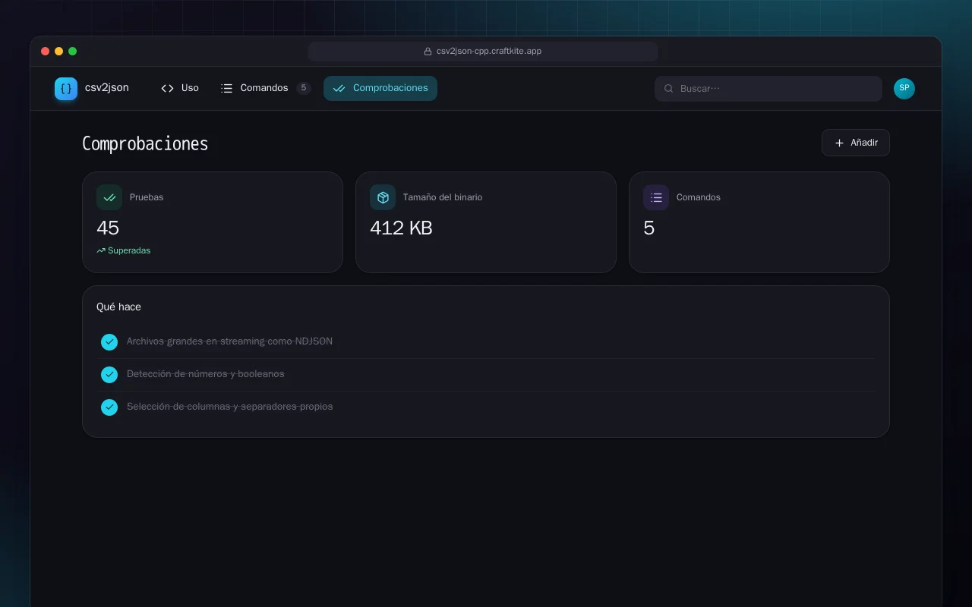
Task: Click the csv2json curly-braces logo icon
Action: pyautogui.click(x=66, y=89)
